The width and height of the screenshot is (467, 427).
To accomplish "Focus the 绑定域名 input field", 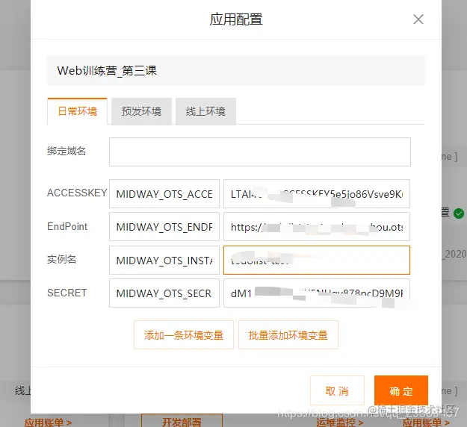I will (260, 152).
